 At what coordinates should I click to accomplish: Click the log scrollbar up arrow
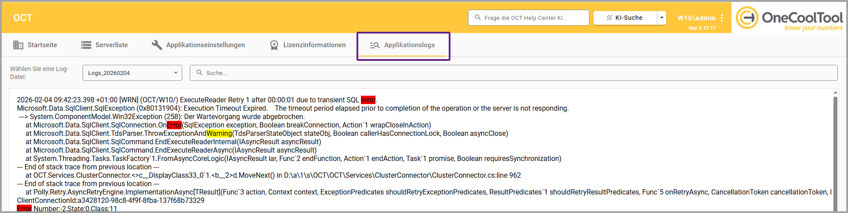(835, 93)
